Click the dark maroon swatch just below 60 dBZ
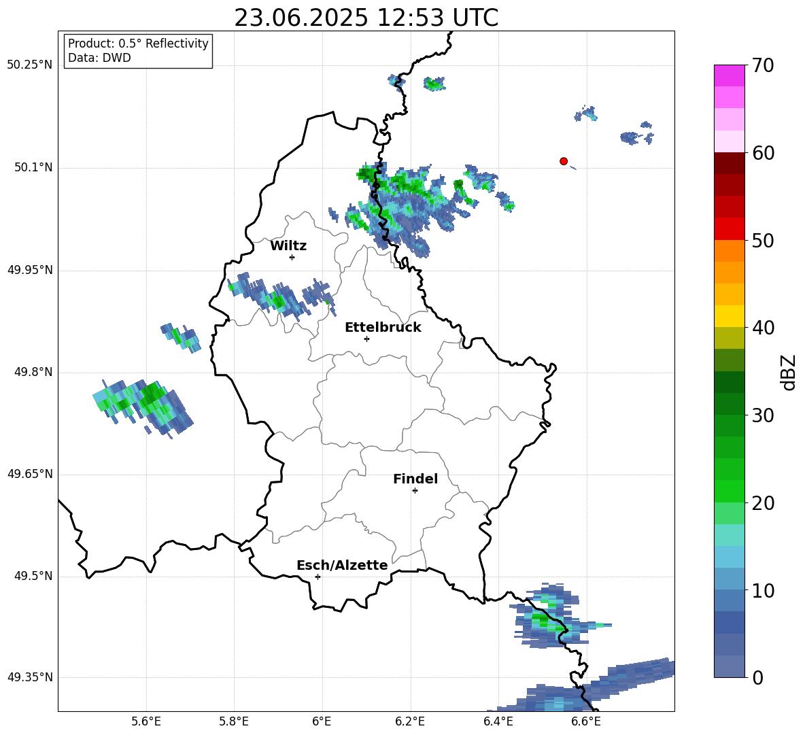This screenshot has width=805, height=735. 729,163
